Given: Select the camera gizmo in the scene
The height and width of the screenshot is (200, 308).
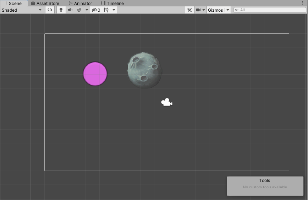Looking at the screenshot, I should 166,103.
